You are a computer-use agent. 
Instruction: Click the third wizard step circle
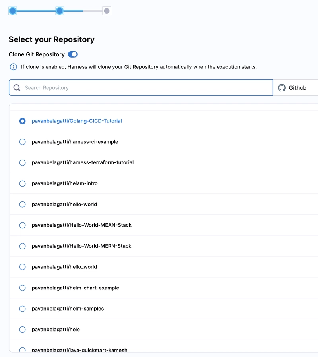click(107, 11)
